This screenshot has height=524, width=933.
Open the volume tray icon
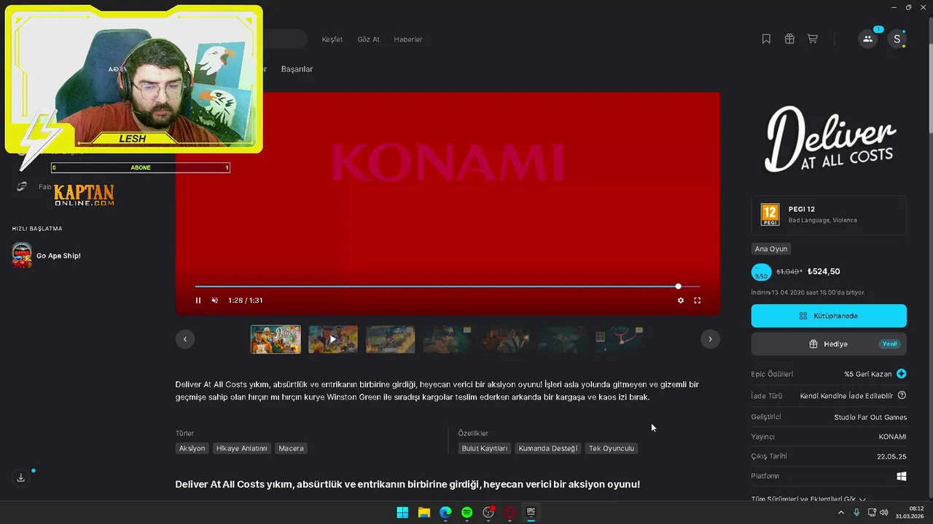pyautogui.click(x=884, y=512)
